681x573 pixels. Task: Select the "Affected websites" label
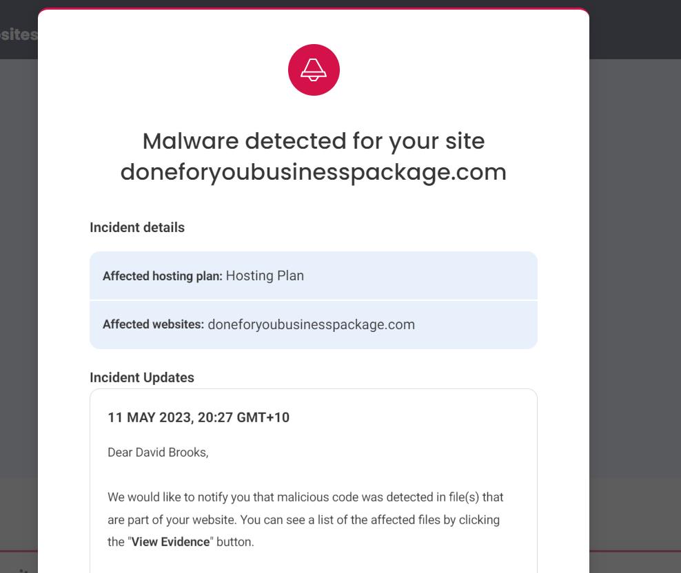pos(153,324)
